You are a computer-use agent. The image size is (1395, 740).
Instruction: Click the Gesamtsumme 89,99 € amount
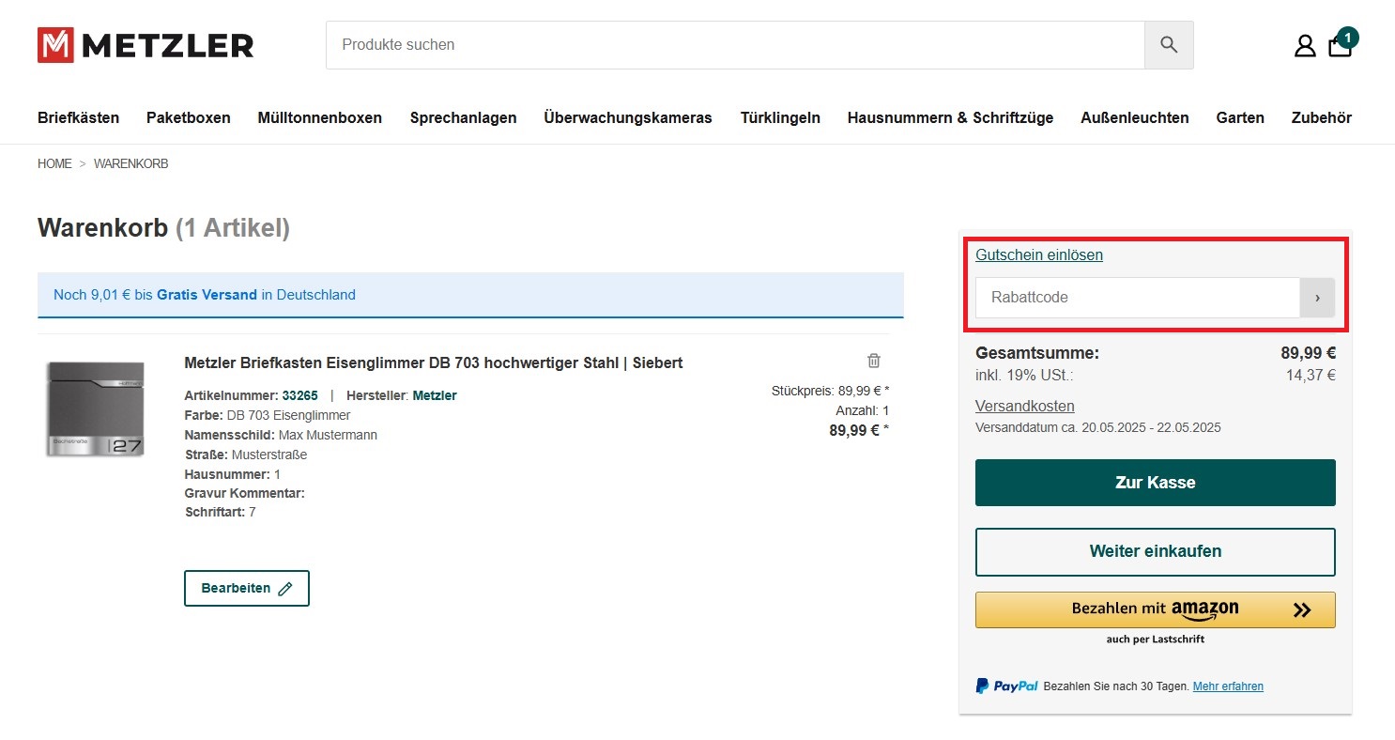1309,353
